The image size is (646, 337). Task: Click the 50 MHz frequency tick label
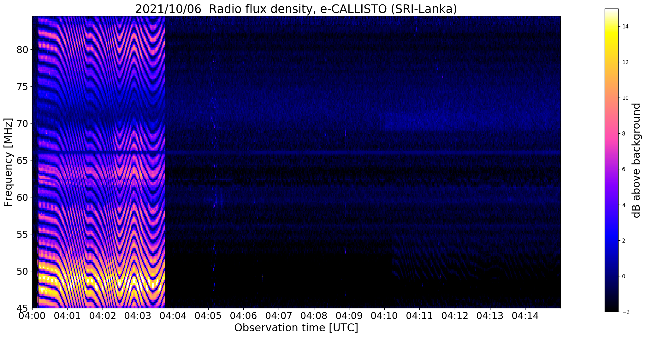pos(23,271)
